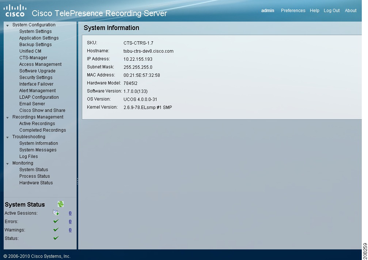Open the Help menu link
The height and width of the screenshot is (260, 368).
[315, 11]
